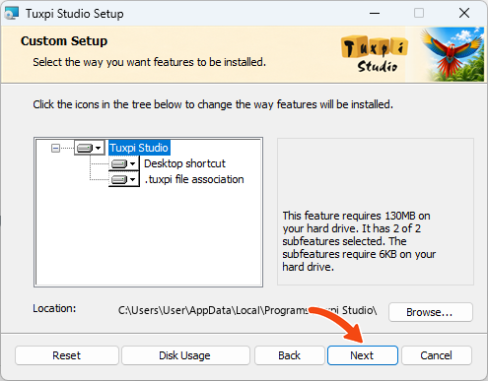Viewport: 488px width, 381px height.
Task: Click the install location path text
Action: pyautogui.click(x=247, y=310)
